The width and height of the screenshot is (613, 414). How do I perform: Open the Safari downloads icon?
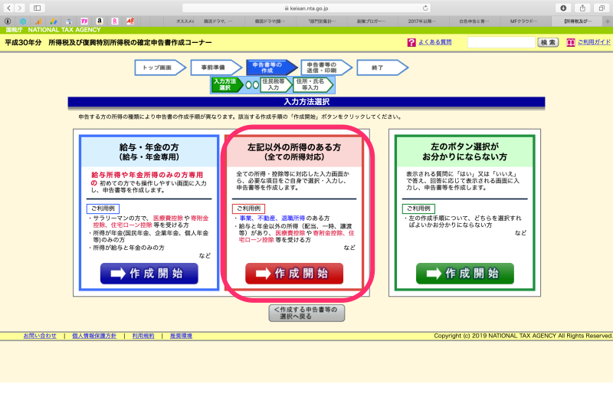coord(564,8)
